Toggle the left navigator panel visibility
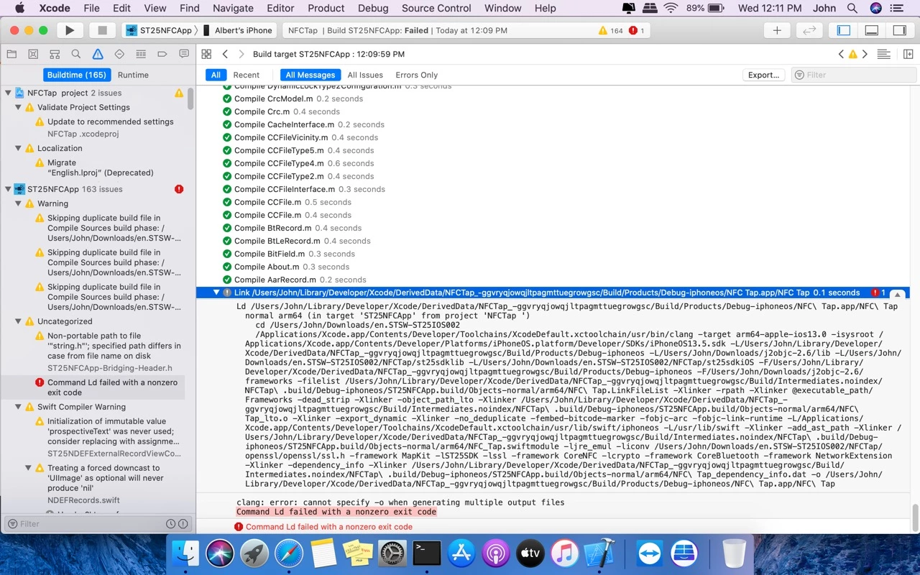The height and width of the screenshot is (575, 920). tap(844, 30)
